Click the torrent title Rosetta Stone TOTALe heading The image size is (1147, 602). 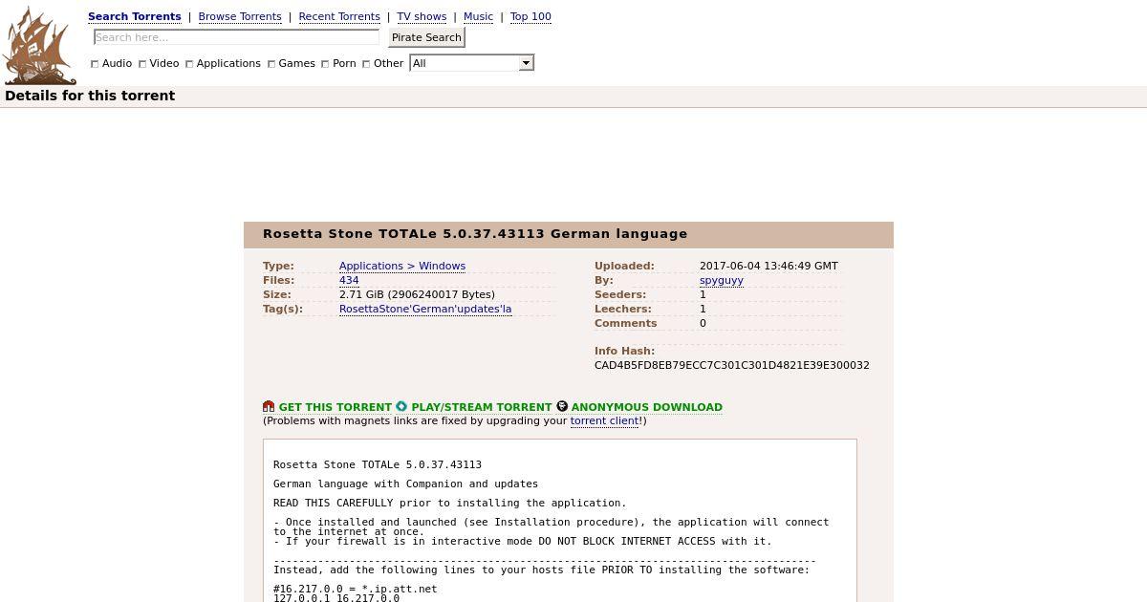click(x=475, y=234)
